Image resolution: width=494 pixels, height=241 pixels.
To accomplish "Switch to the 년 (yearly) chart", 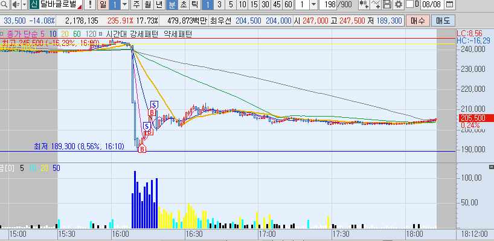I will click(159, 4).
